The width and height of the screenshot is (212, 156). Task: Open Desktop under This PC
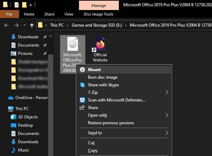(x=25, y=125)
